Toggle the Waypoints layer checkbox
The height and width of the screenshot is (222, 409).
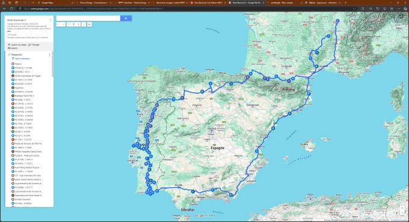point(9,55)
